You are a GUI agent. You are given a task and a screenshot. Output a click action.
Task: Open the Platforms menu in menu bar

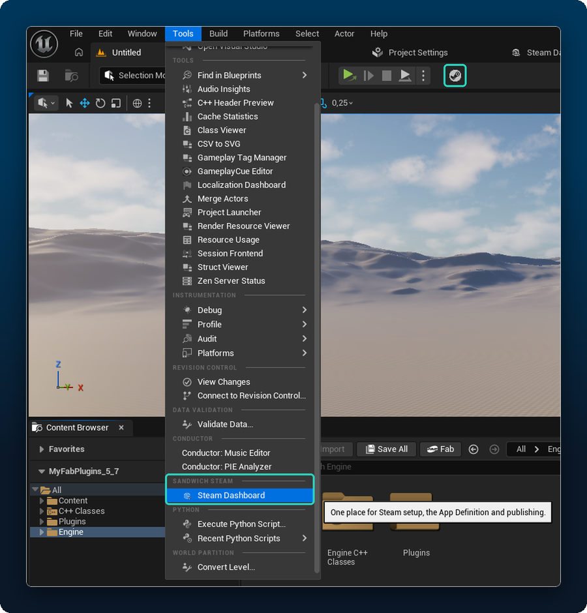point(262,34)
